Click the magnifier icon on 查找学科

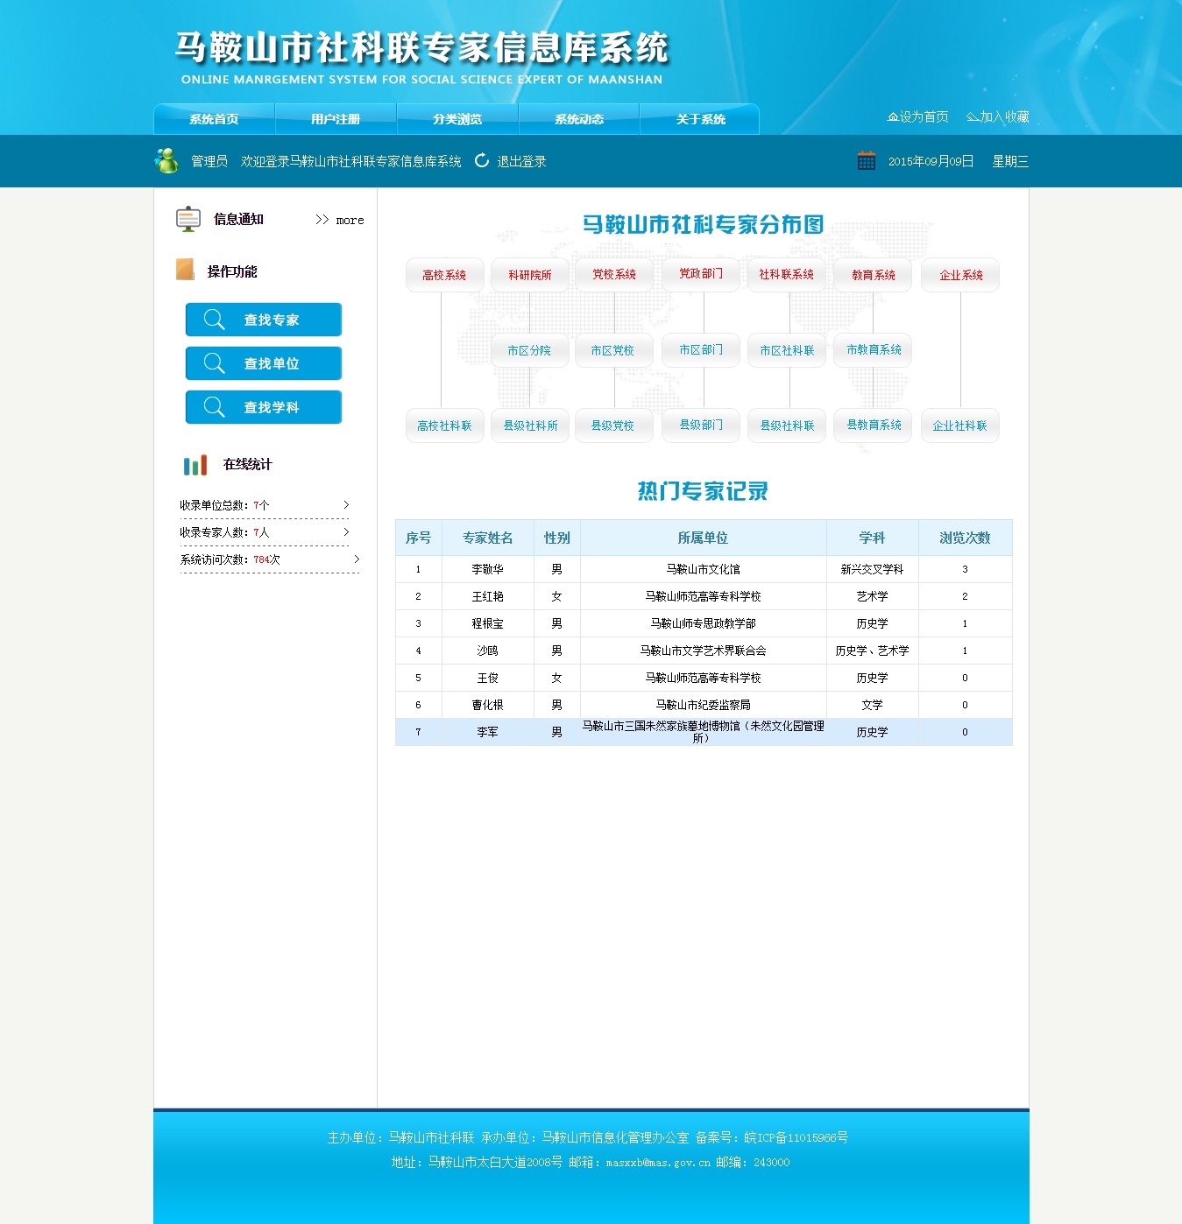click(x=215, y=407)
